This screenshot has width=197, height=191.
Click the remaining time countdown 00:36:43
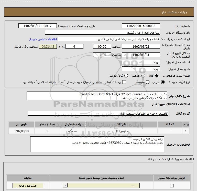pos(48,46)
